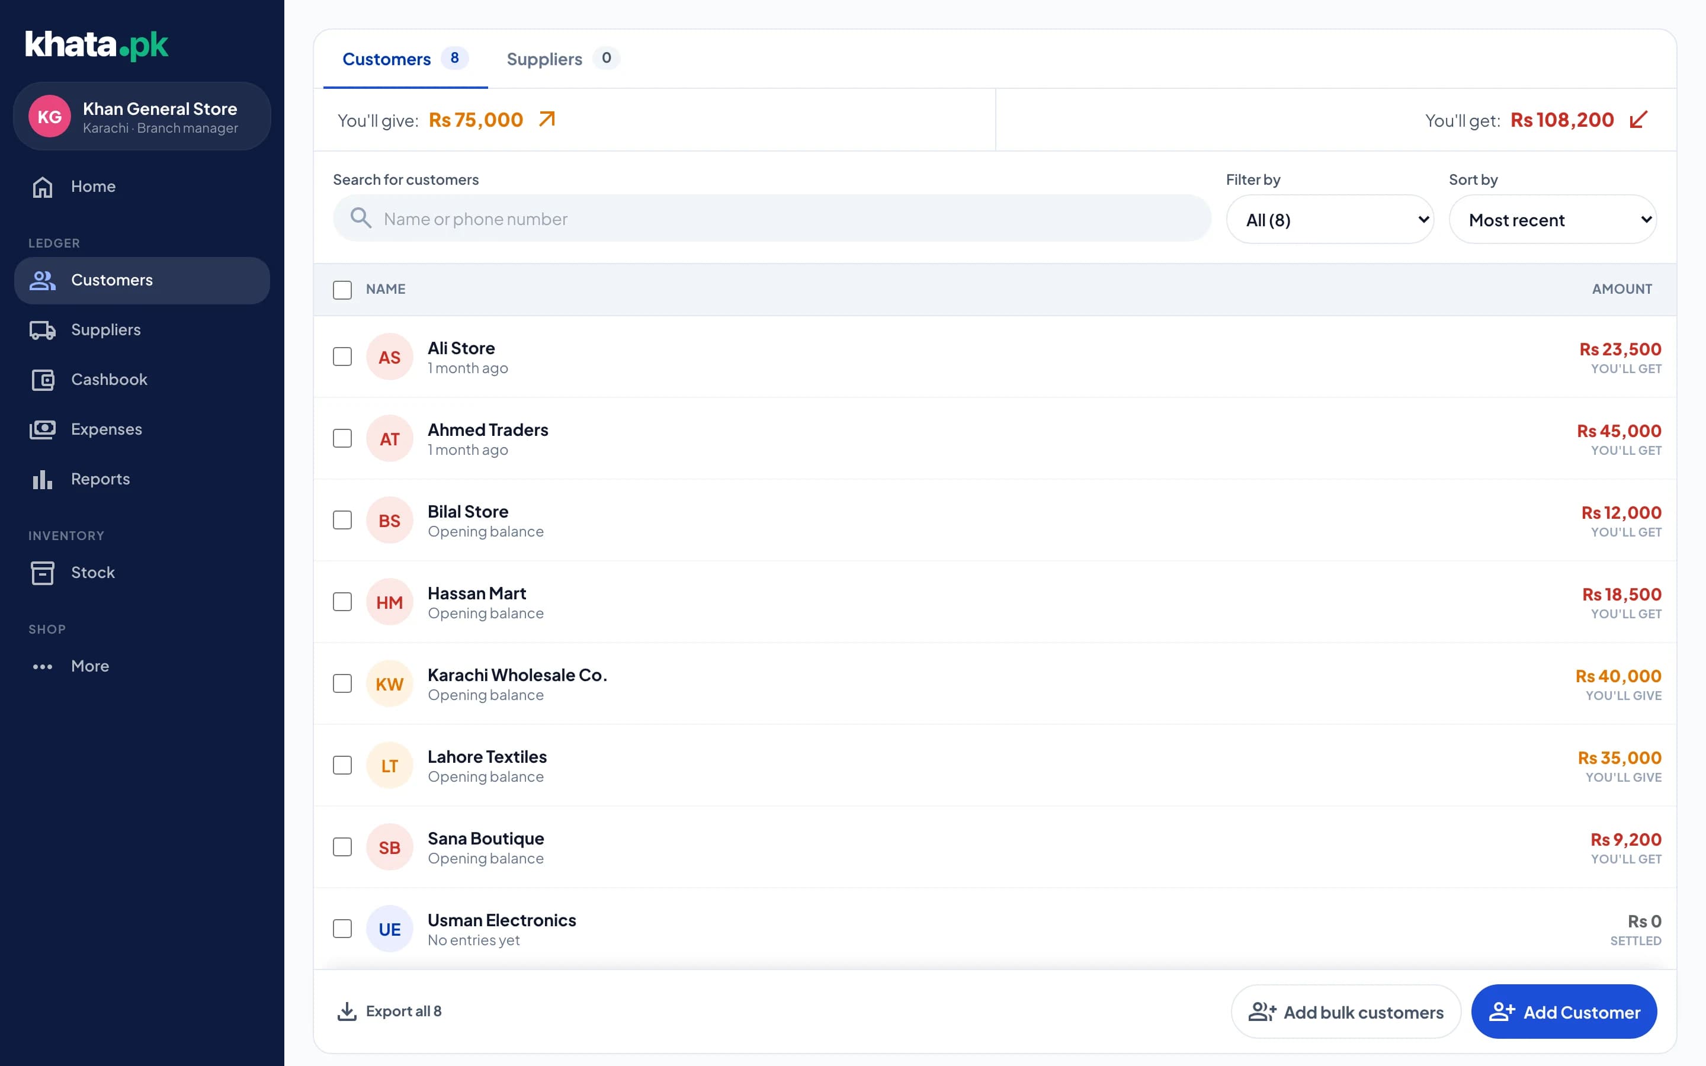Open Cashbook from the sidebar menu

coord(142,380)
